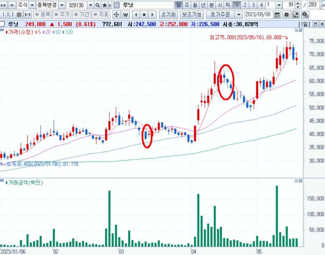Click the price chart panel maximize icon

point(296,30)
